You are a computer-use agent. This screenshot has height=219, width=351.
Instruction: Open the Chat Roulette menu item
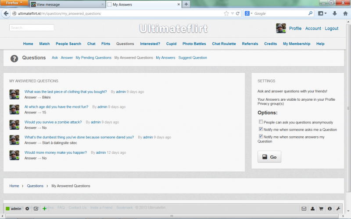[x=224, y=44]
